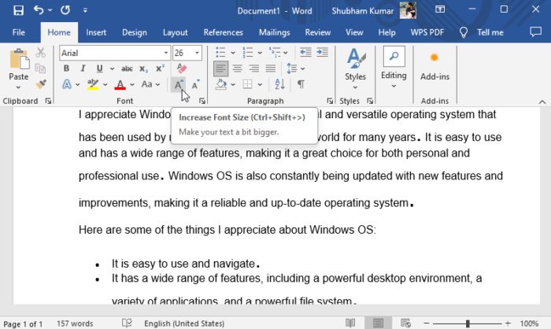Viewport: 551px width, 329px height.
Task: Open the References tab
Action: pos(223,32)
